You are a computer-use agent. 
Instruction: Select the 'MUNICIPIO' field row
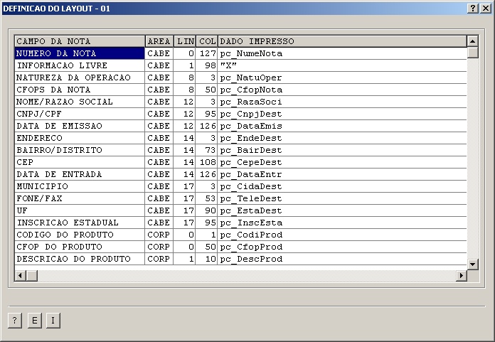79,186
